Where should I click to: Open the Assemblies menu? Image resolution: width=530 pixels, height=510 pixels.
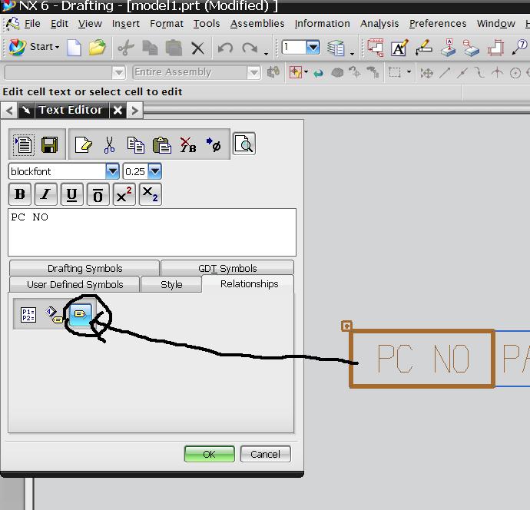pyautogui.click(x=257, y=24)
